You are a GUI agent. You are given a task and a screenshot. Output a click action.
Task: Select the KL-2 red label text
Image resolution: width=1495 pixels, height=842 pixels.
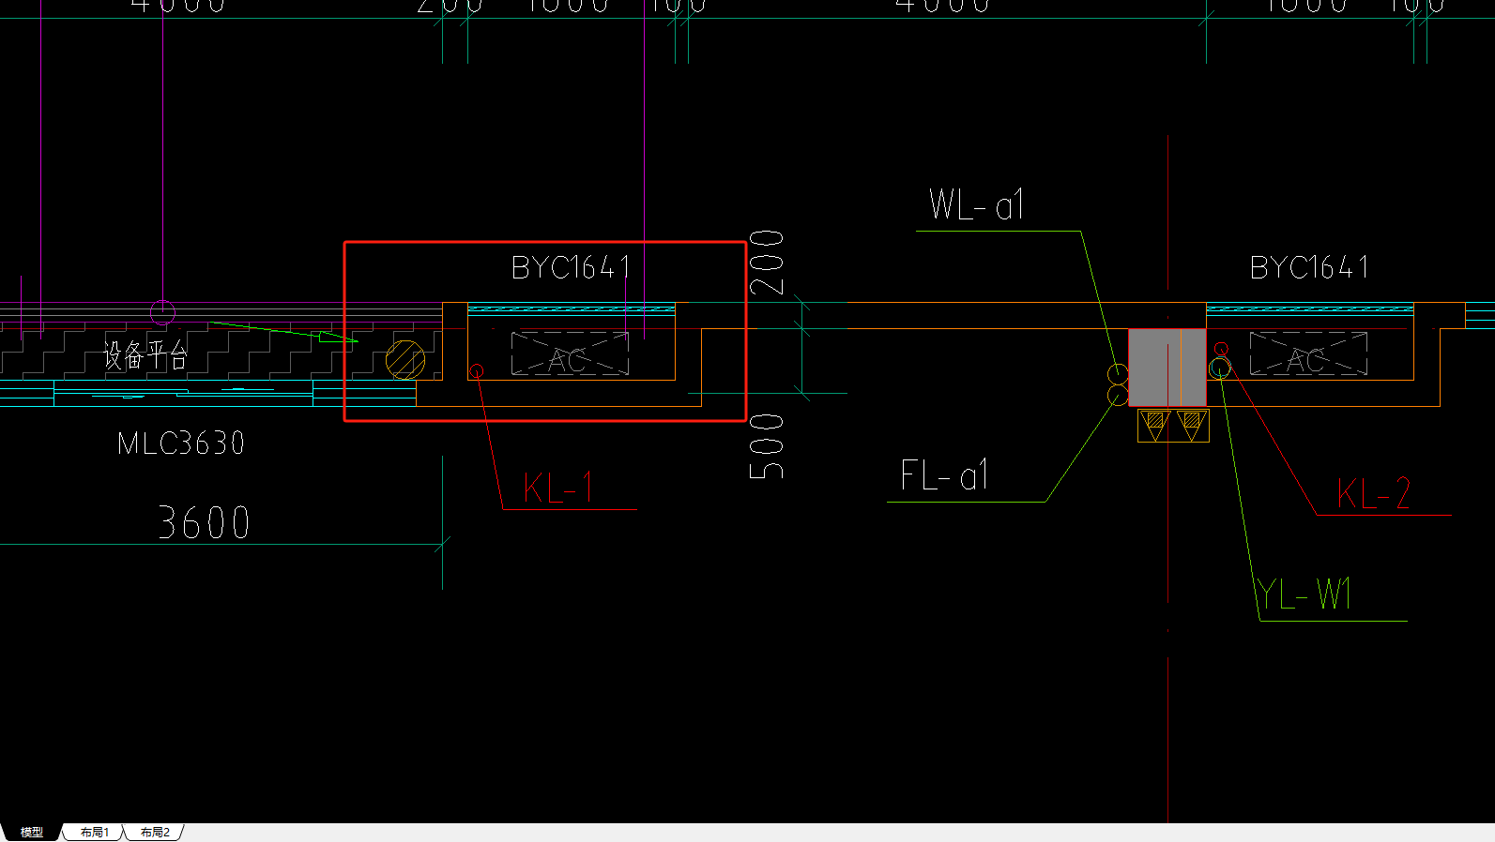click(1374, 493)
